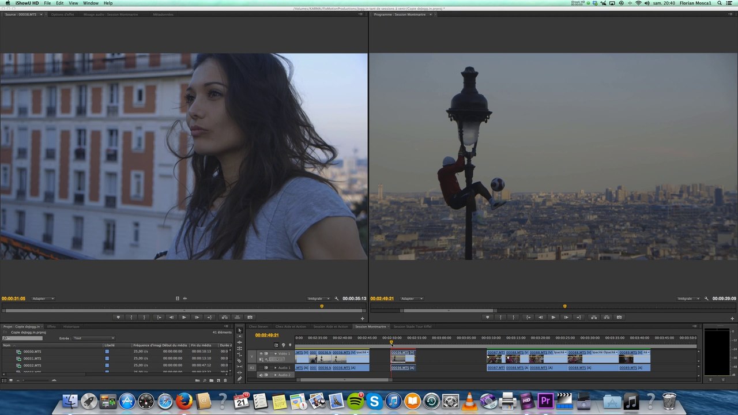The height and width of the screenshot is (415, 738).
Task: Open Source monitor settings wrench
Action: pos(337,299)
